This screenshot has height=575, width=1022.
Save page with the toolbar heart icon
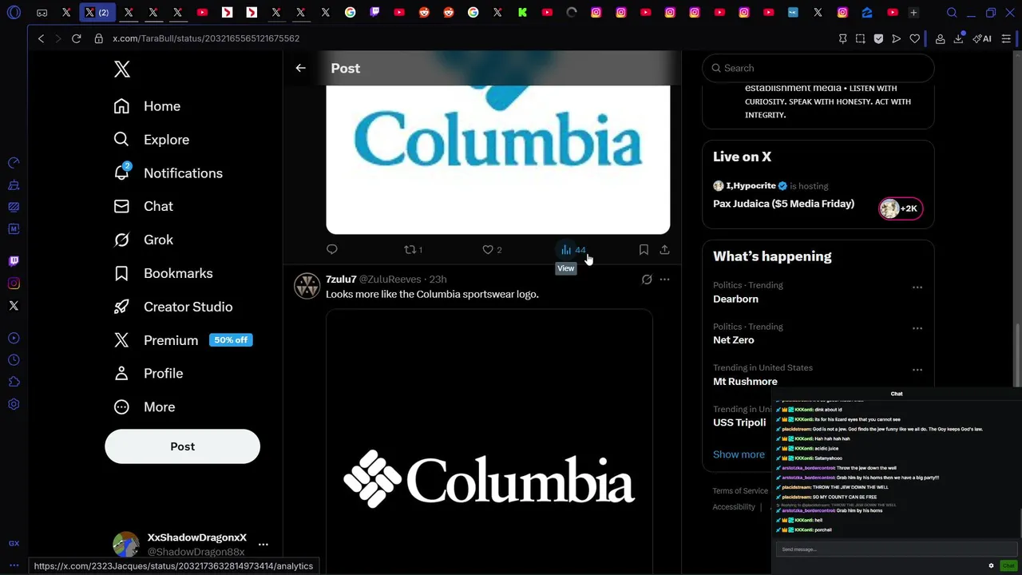click(x=915, y=38)
